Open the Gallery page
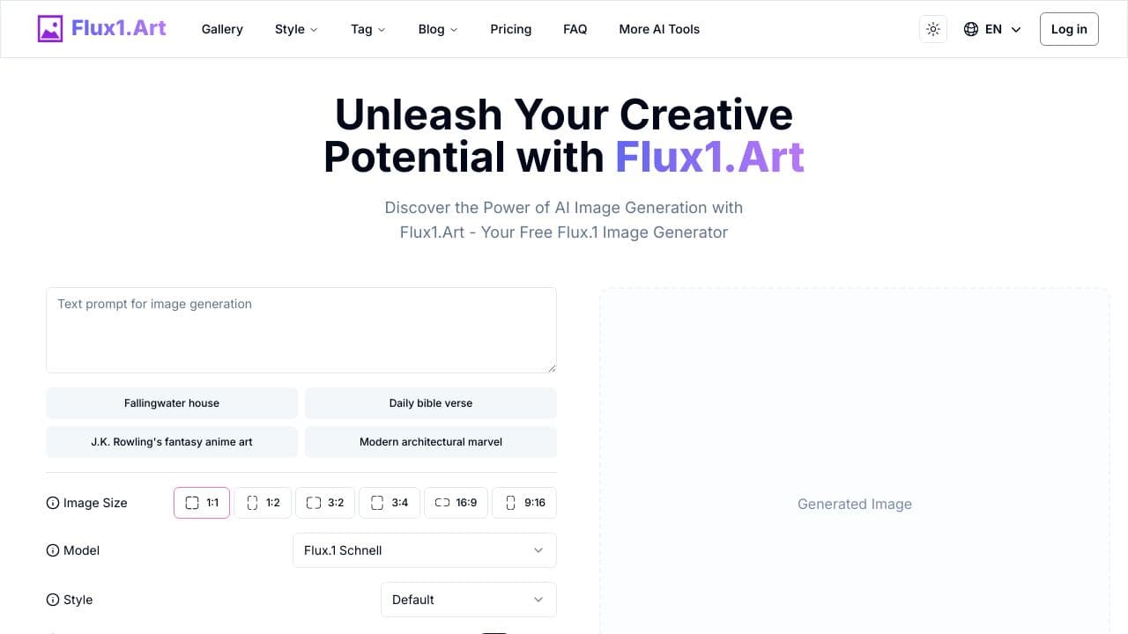Viewport: 1128px width, 634px height. click(222, 29)
